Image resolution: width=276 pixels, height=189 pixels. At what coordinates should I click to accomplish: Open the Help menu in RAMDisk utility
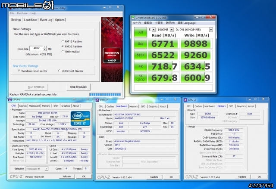[33, 13]
